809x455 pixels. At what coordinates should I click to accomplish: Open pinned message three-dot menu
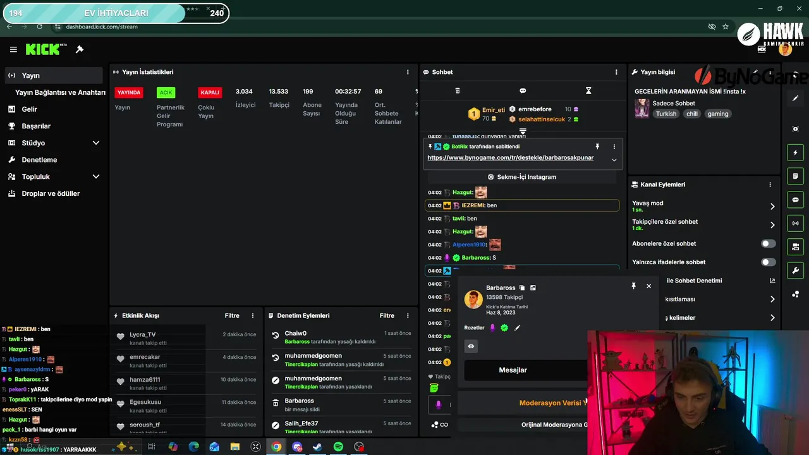(614, 147)
